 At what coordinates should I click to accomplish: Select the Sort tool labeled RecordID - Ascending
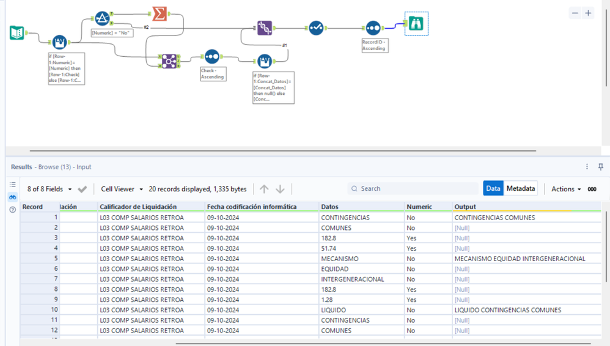pos(373,28)
